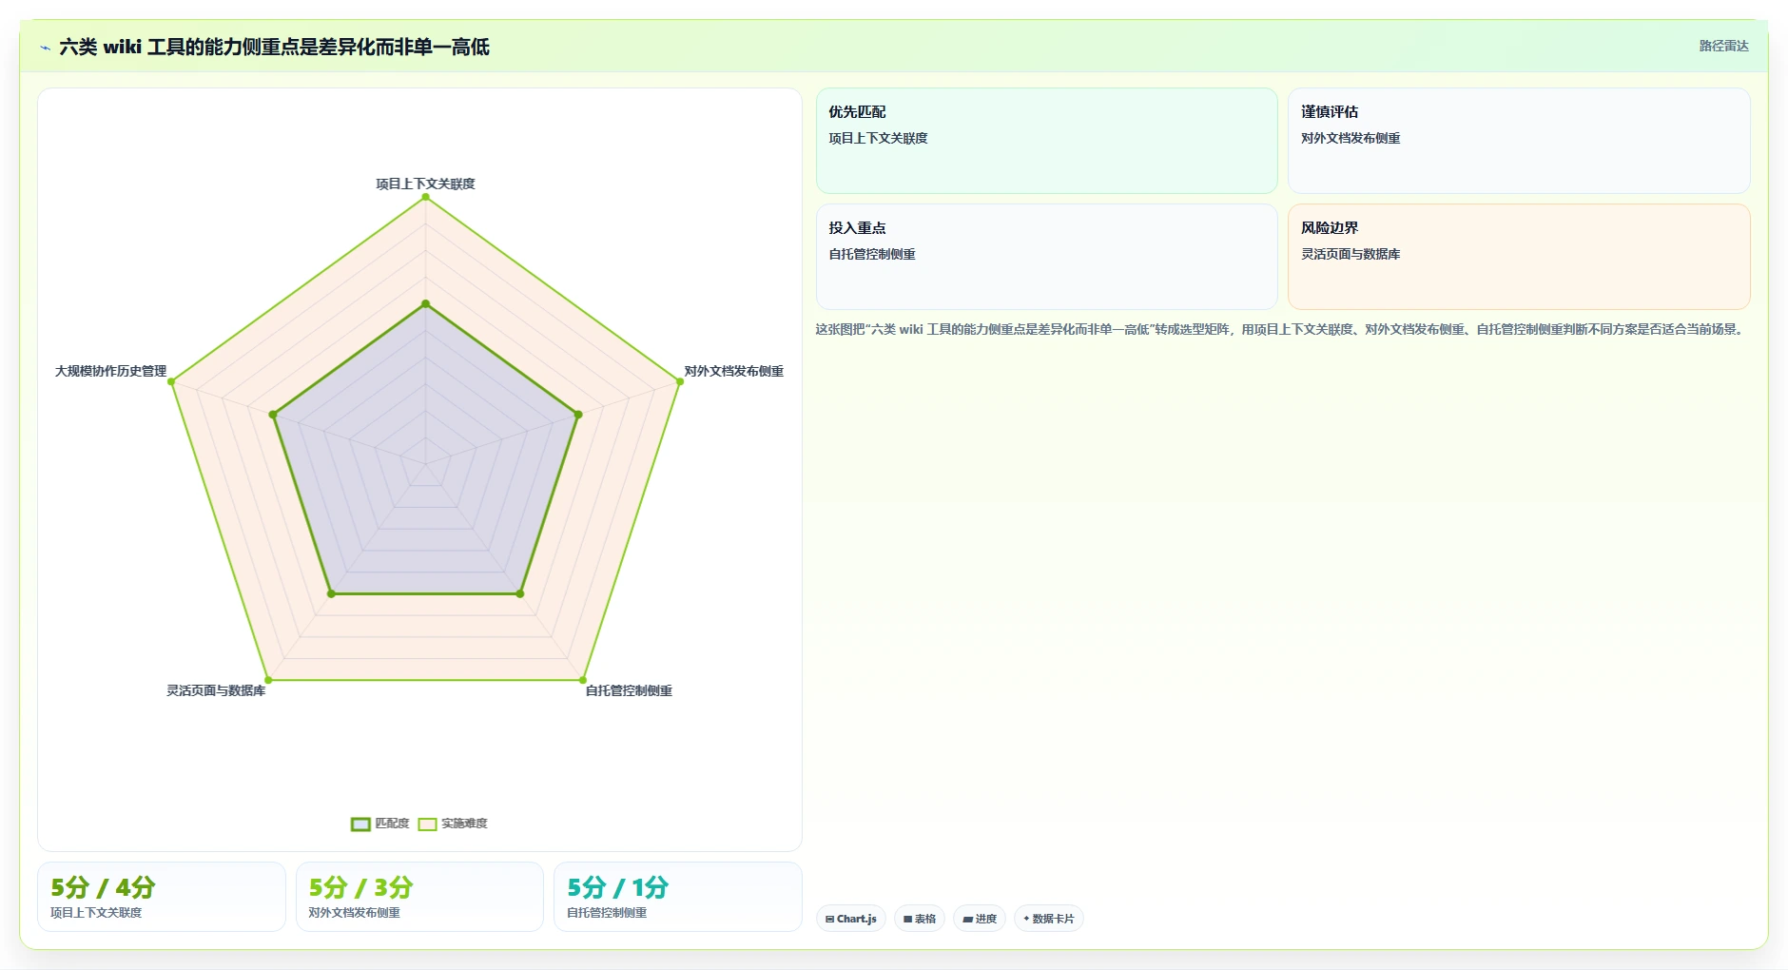Toggle the 实施难度 legend swatch
Viewport: 1788px width, 970px height.
[x=427, y=824]
